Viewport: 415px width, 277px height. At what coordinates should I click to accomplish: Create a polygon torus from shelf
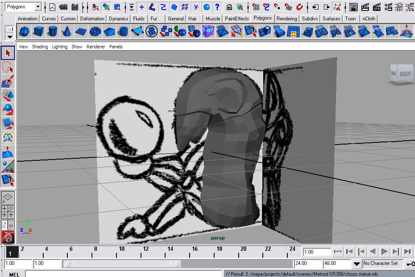point(95,31)
